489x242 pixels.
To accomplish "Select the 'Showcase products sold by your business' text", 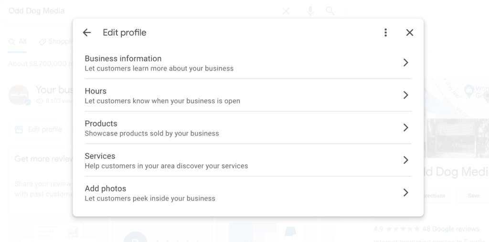I will coord(152,133).
